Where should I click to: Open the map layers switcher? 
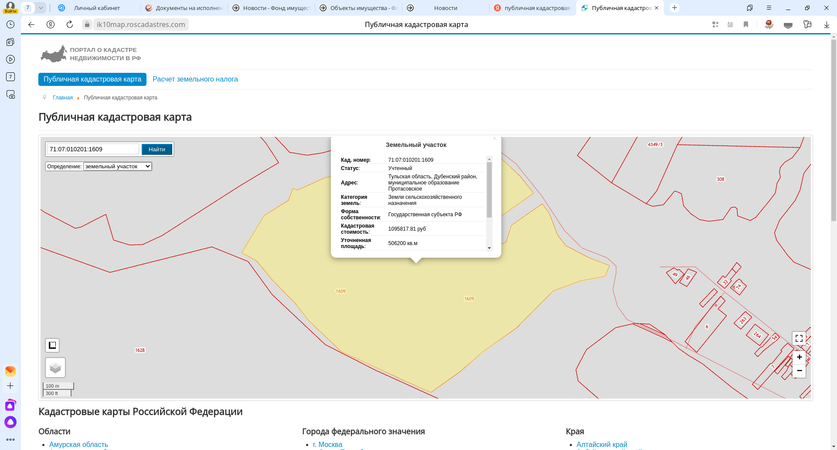pos(55,368)
